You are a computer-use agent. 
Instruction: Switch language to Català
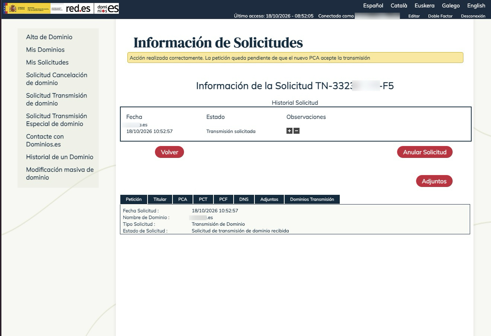click(x=399, y=6)
